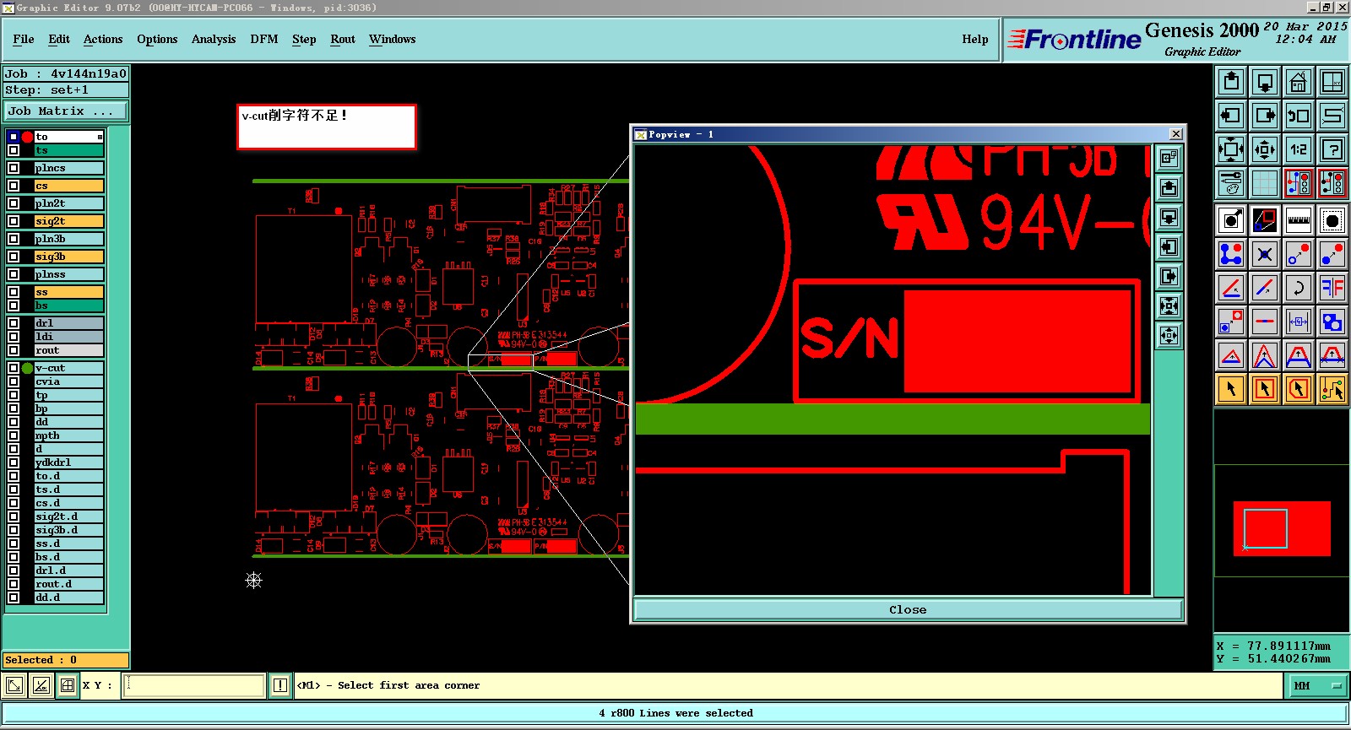Click the dimension resize bracket icon
Viewport: 1351px width, 730px height.
[1299, 322]
